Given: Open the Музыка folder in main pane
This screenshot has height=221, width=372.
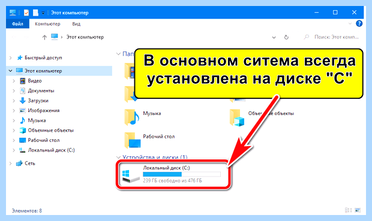Looking at the screenshot, I should (x=143, y=117).
